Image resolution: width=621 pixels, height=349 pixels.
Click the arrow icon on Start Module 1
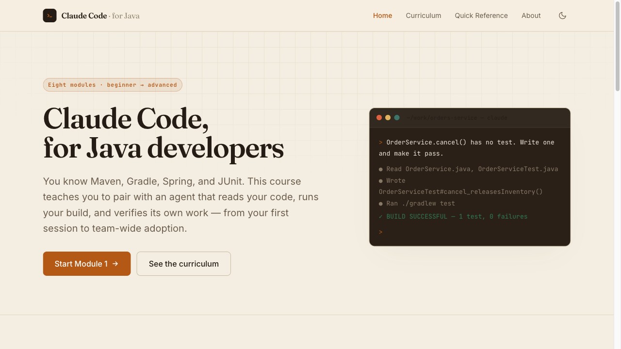point(115,264)
